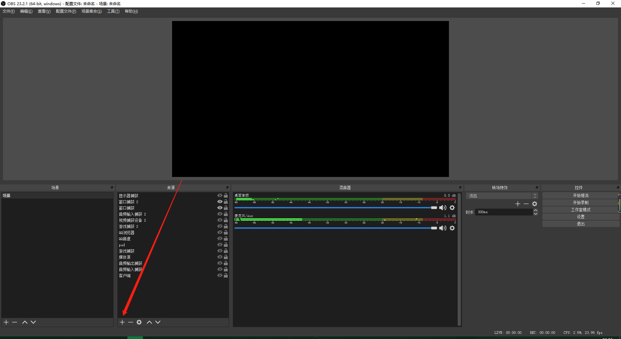This screenshot has width=621, height=339.
Task: Open transition properties gear icon
Action: [535, 204]
